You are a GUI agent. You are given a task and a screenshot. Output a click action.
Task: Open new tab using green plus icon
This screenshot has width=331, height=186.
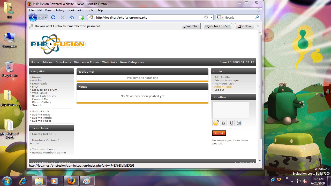(81, 18)
